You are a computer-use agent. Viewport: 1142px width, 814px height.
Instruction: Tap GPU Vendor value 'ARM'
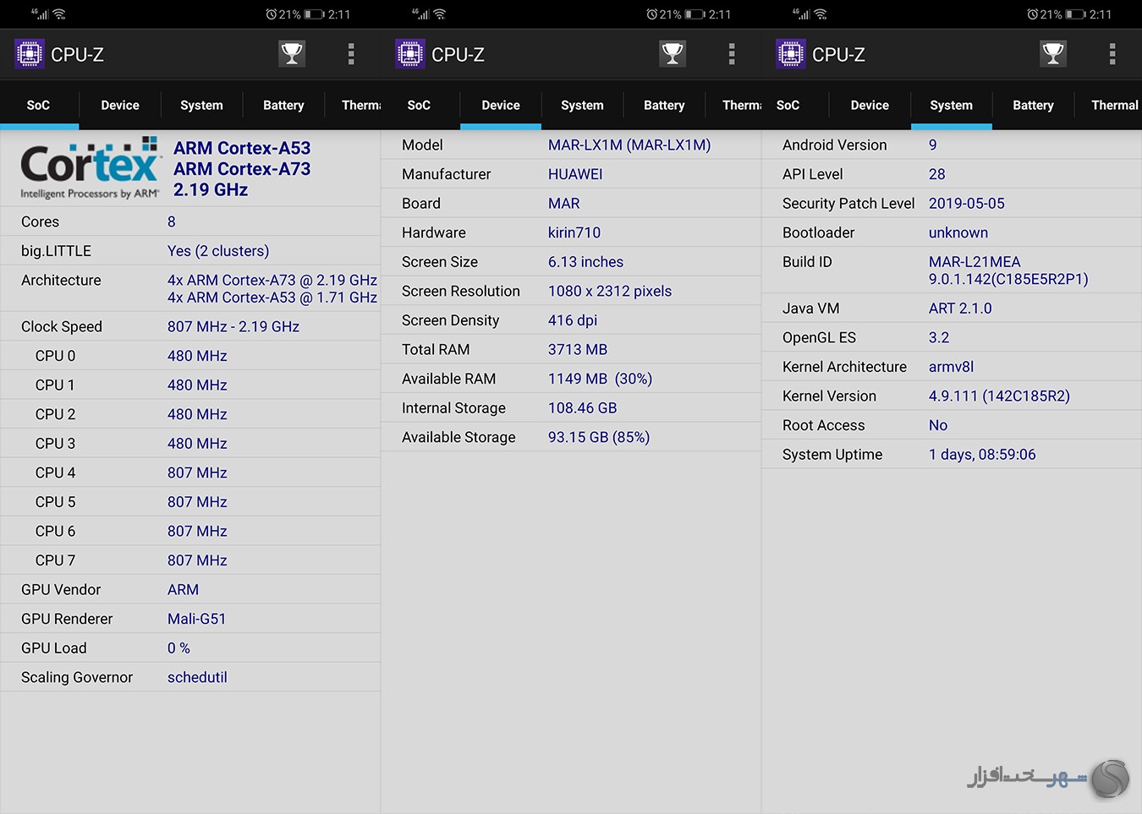[183, 590]
